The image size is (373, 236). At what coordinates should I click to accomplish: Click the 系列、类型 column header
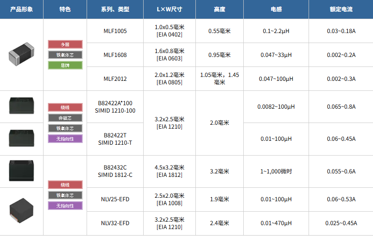(115, 9)
